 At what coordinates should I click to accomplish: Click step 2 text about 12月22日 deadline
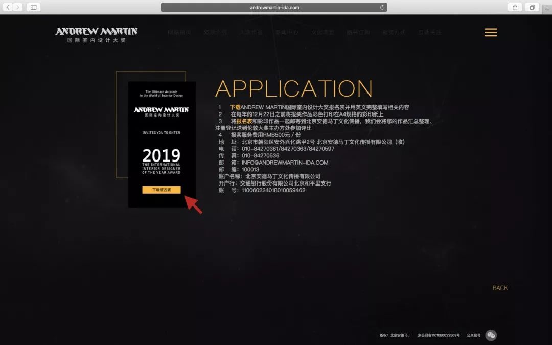coord(307,114)
